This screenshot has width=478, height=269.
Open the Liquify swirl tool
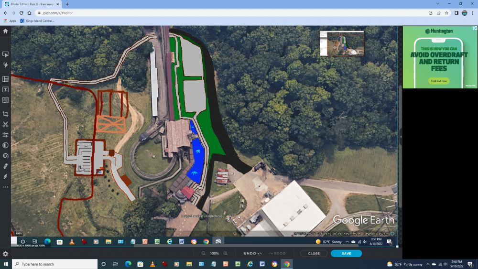(x=5, y=155)
